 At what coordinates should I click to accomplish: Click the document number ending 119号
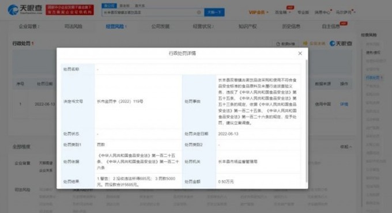[120, 102]
